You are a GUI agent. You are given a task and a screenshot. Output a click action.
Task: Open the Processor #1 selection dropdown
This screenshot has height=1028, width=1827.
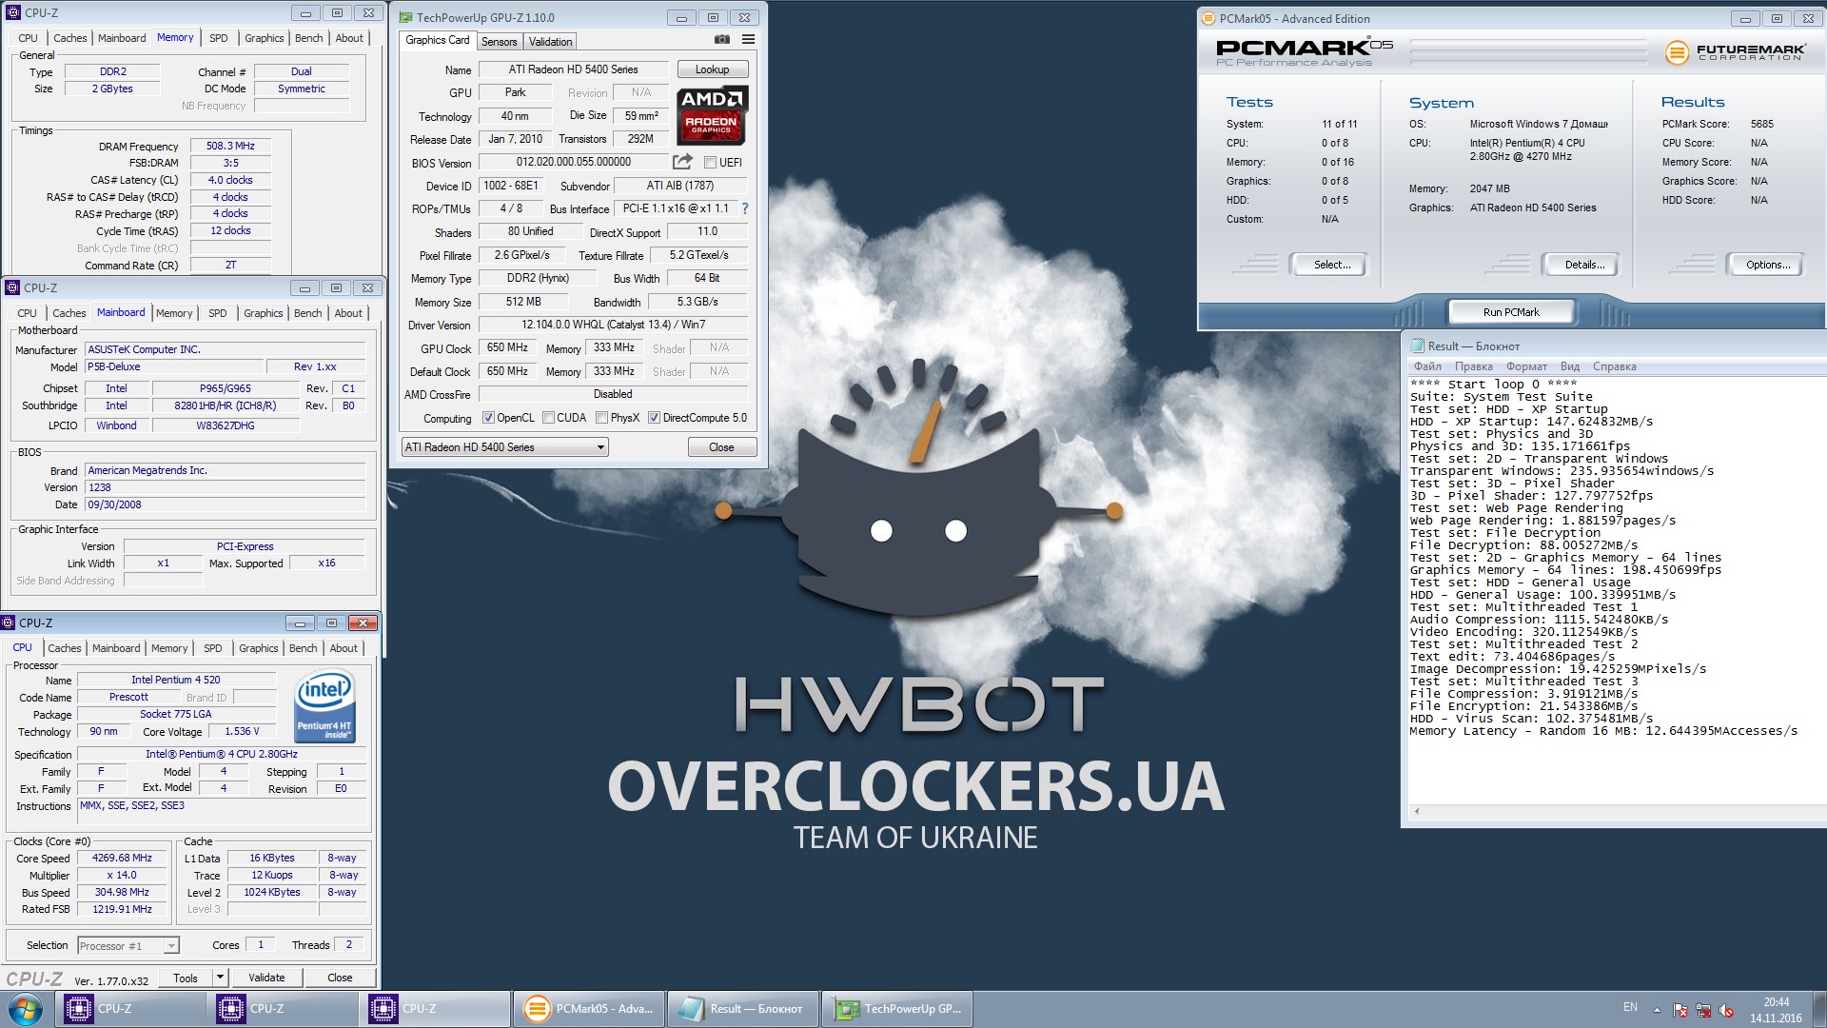point(128,946)
